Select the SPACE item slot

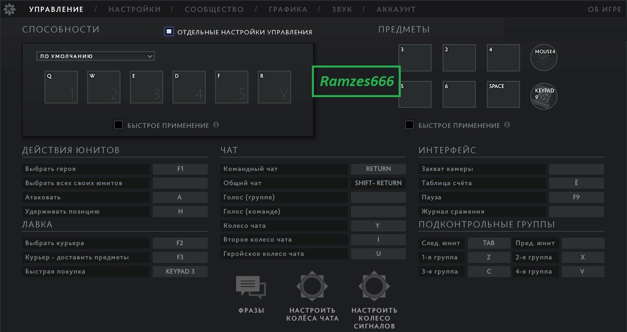[x=503, y=94]
